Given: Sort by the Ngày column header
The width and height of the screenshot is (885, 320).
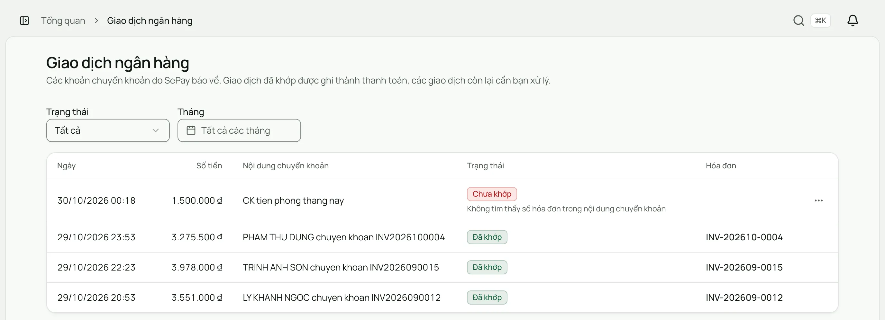Looking at the screenshot, I should (x=66, y=166).
